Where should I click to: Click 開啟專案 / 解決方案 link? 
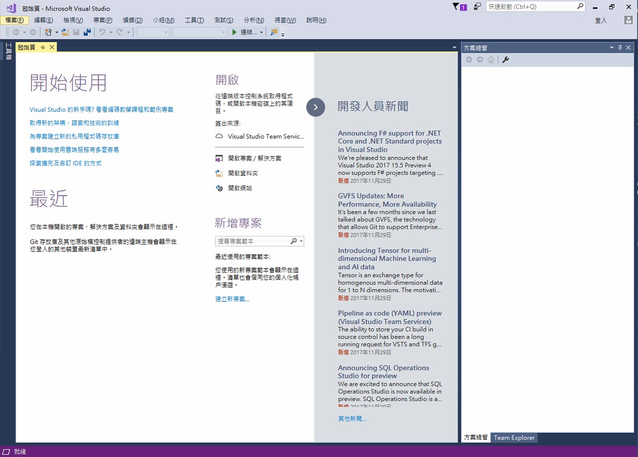[x=255, y=158]
